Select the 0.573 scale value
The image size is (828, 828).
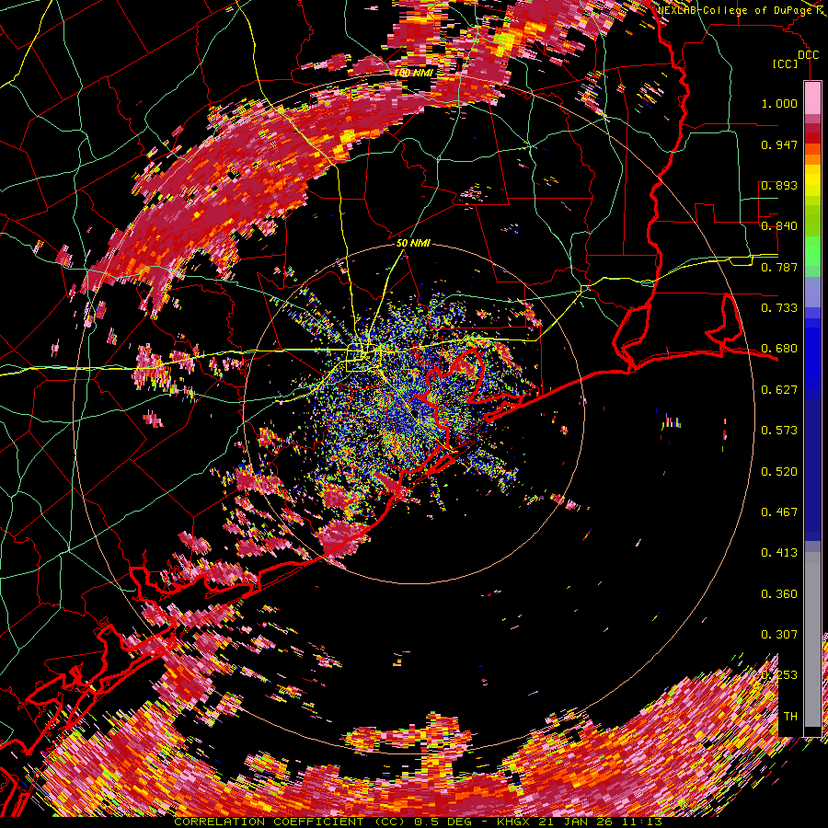tap(779, 431)
